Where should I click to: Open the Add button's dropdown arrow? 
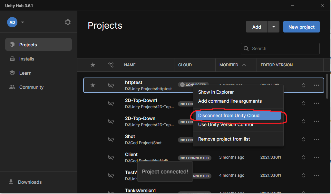point(273,27)
